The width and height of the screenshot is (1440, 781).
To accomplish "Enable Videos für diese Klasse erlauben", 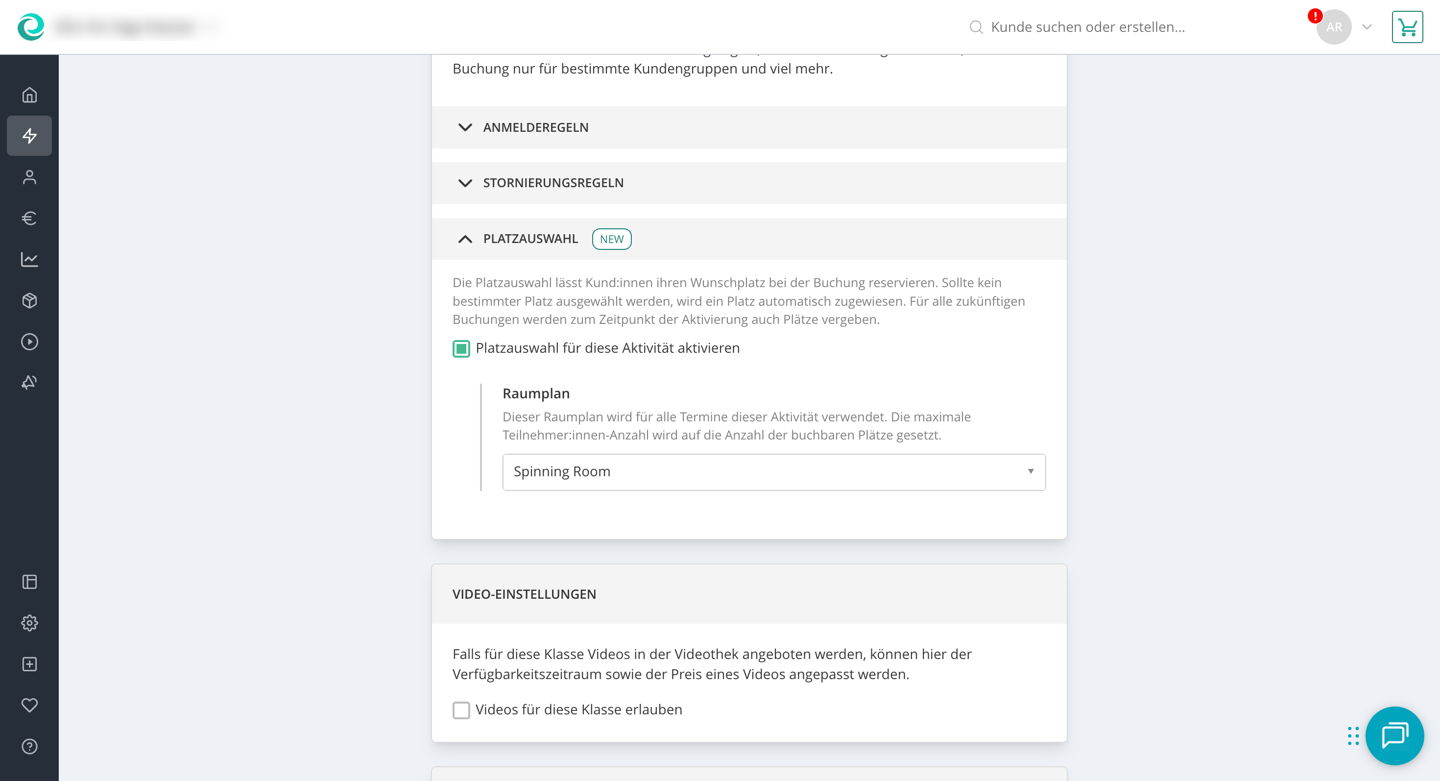I will coord(461,710).
